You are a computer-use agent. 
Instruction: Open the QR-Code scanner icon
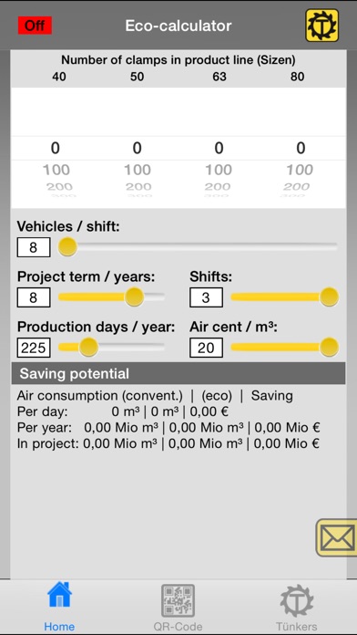pos(178,600)
